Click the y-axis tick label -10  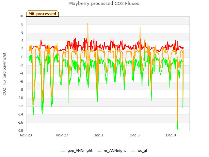(20, 98)
